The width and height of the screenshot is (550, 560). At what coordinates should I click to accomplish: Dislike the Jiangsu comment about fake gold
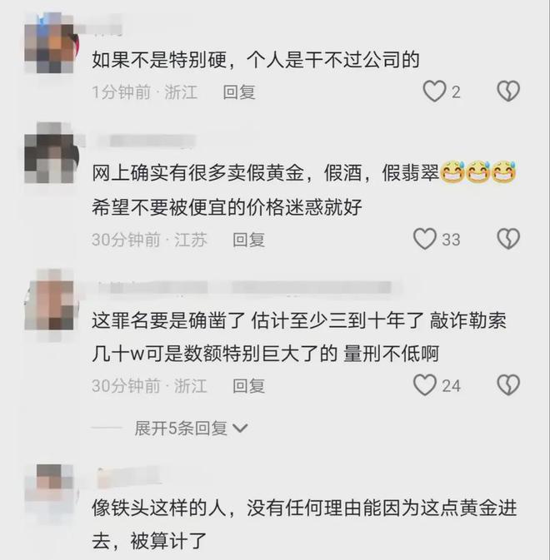pos(508,239)
